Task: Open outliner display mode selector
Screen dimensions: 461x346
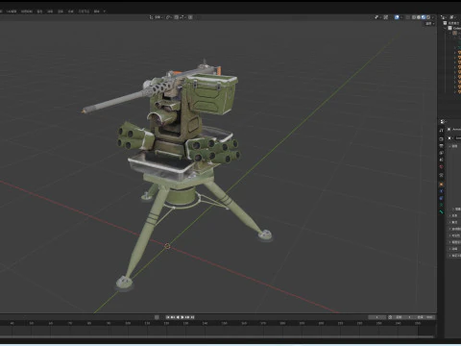Action: [444, 17]
